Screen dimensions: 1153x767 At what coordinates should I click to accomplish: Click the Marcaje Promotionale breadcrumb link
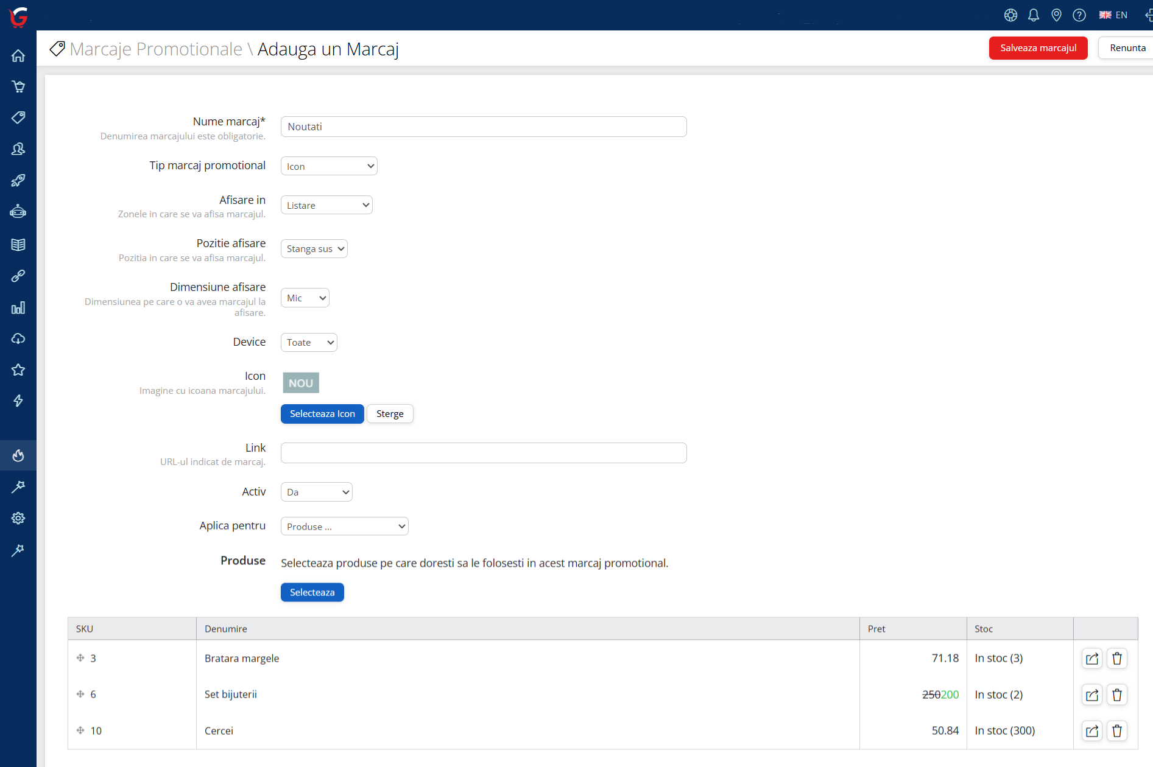(x=156, y=49)
